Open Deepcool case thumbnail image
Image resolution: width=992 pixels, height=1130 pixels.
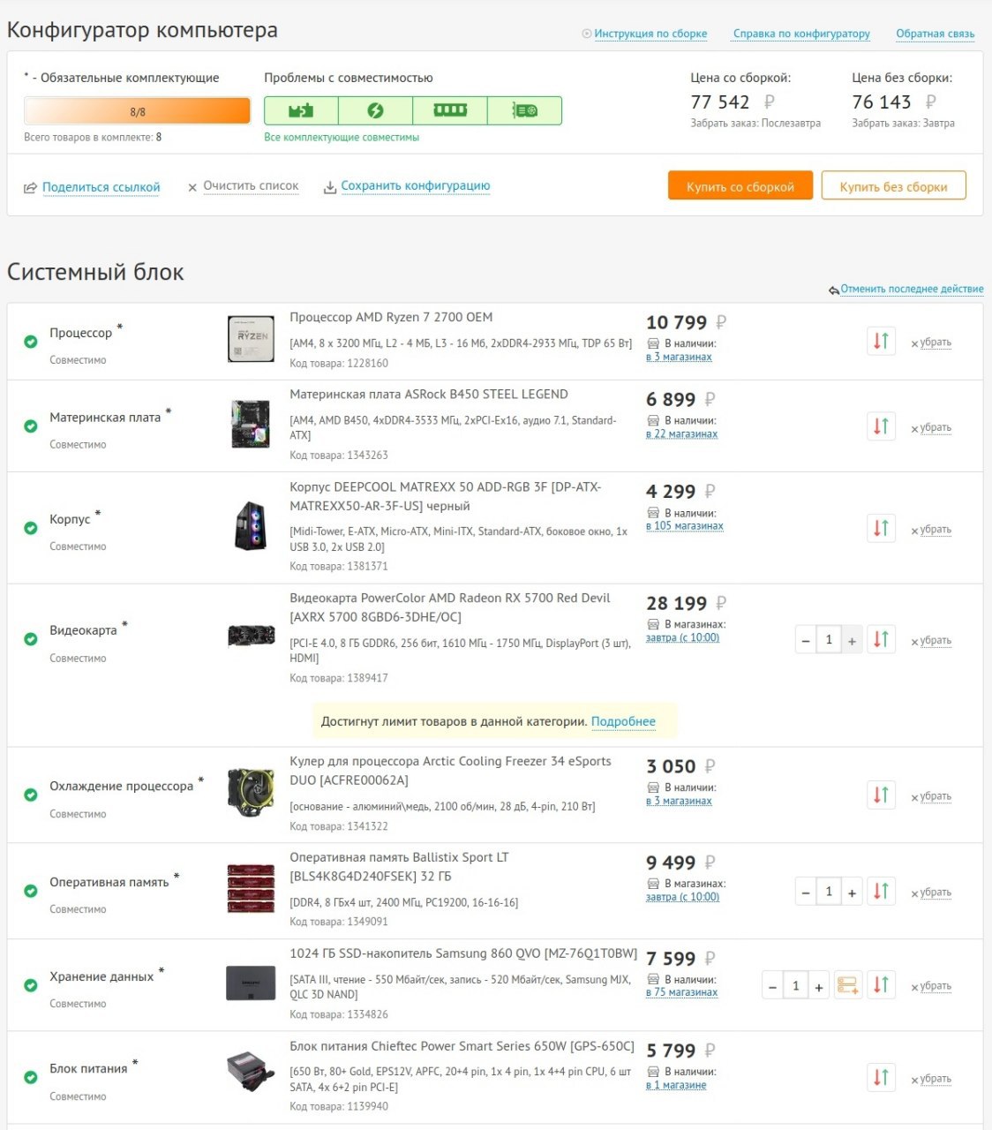tap(251, 526)
